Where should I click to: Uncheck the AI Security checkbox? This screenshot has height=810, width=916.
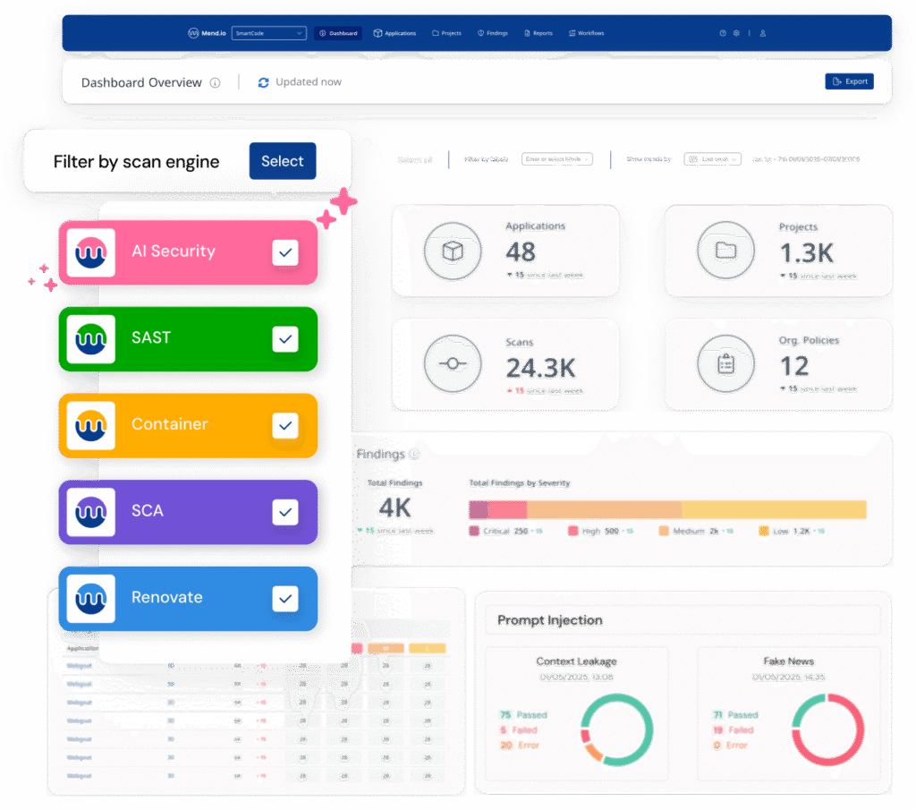click(285, 252)
